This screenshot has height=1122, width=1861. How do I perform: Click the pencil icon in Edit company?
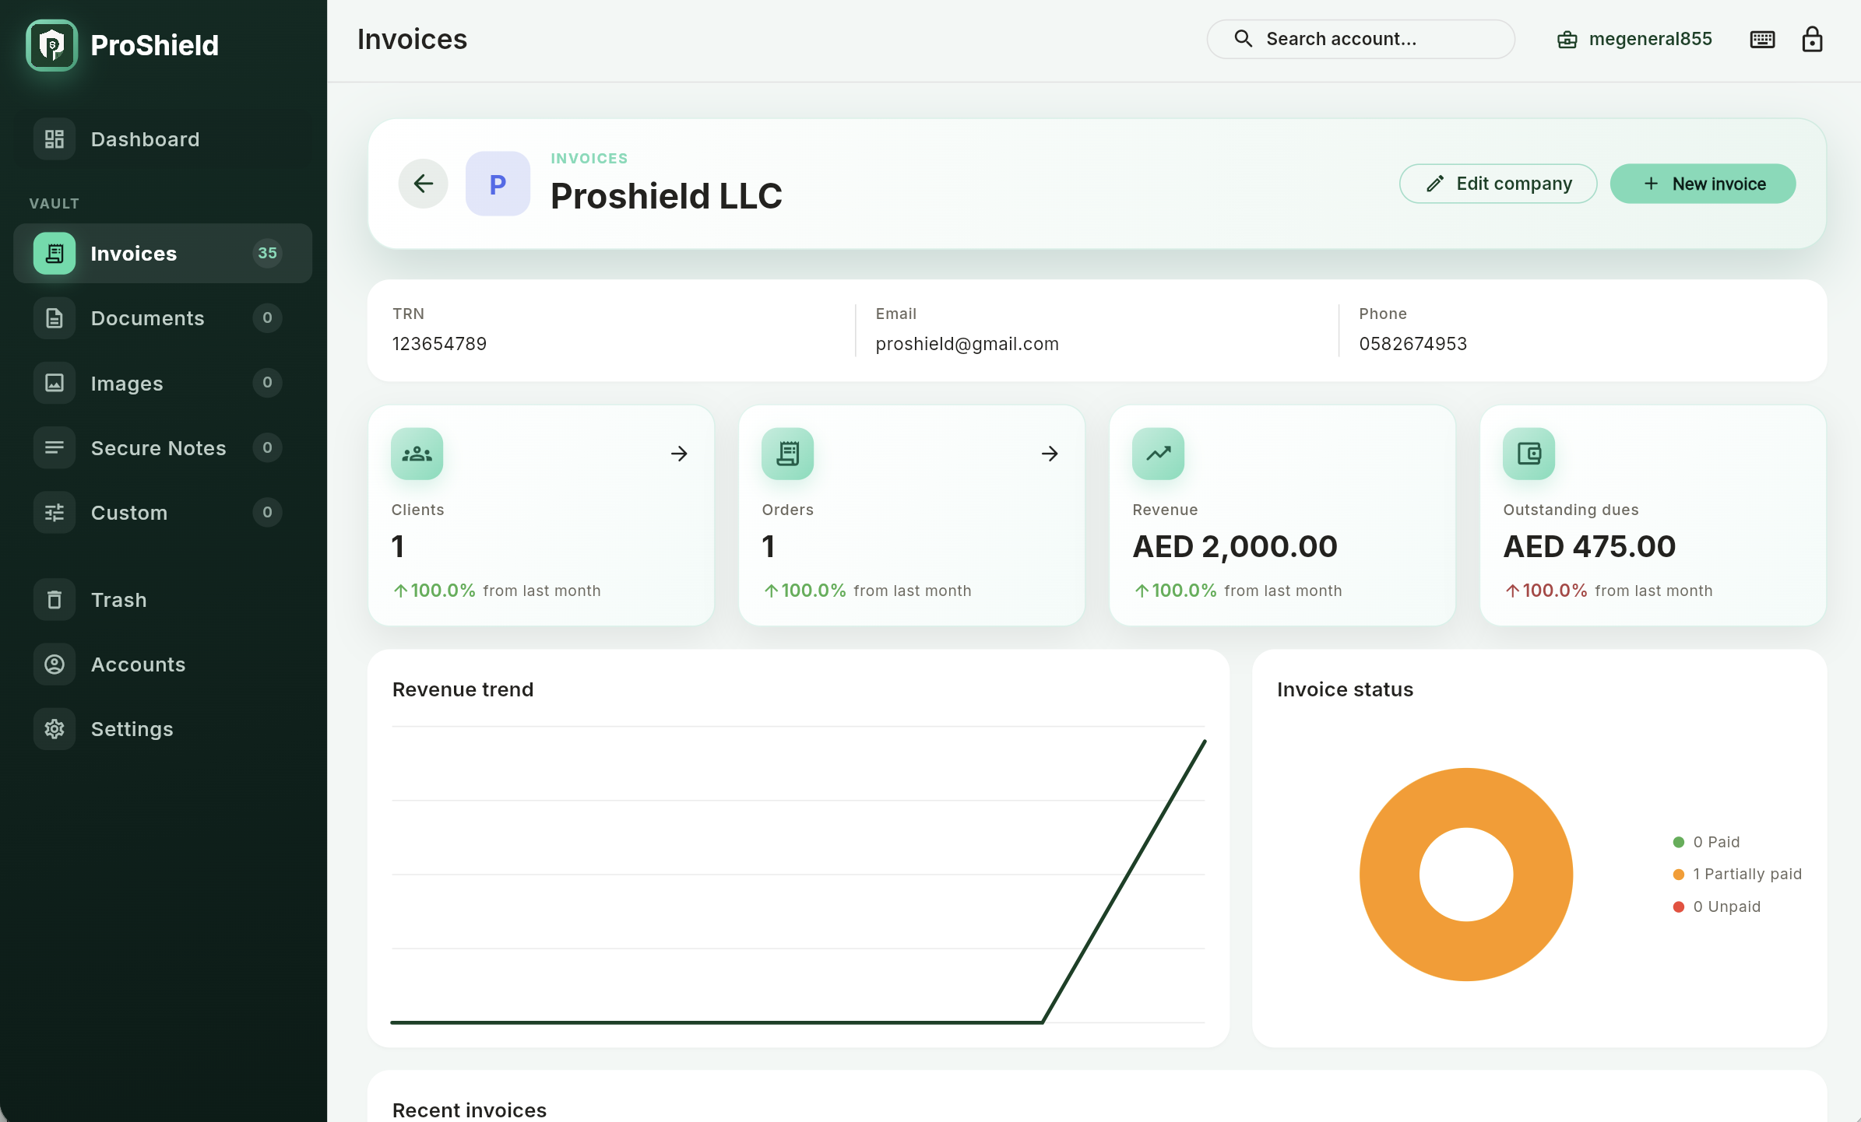(1435, 184)
